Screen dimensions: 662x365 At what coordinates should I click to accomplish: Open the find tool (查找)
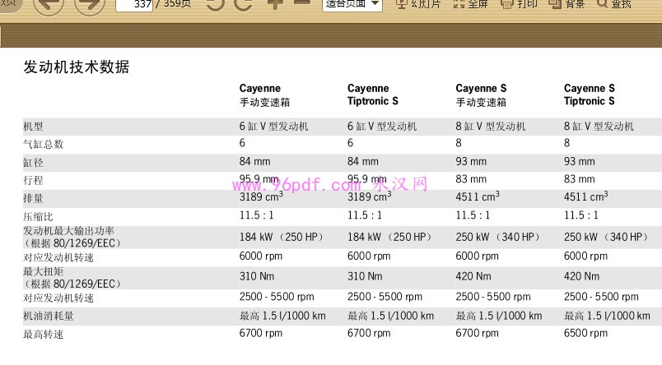pos(613,4)
